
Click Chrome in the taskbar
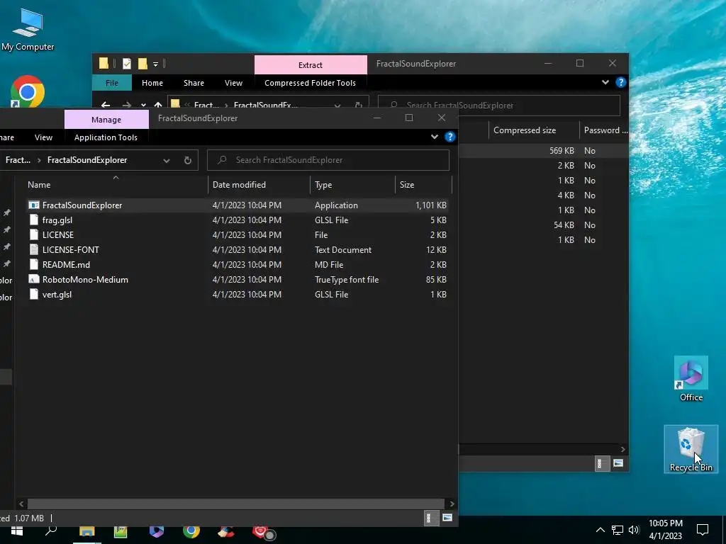pos(191,531)
